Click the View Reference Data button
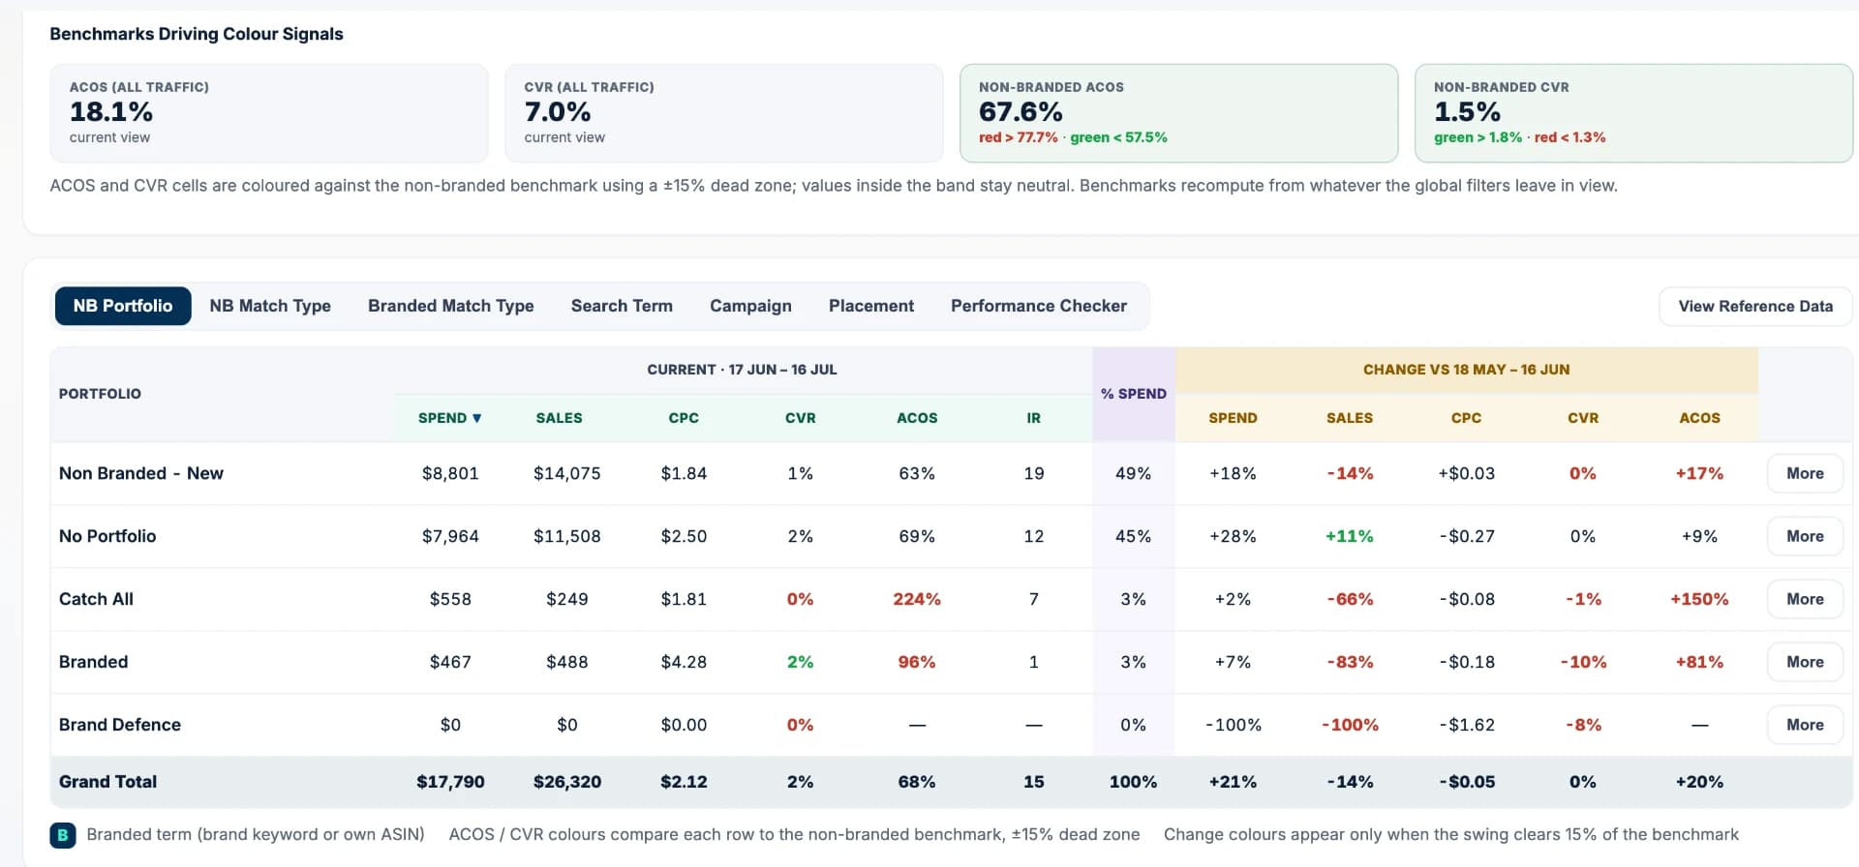Screen dimensions: 1859x867 click(x=1755, y=306)
